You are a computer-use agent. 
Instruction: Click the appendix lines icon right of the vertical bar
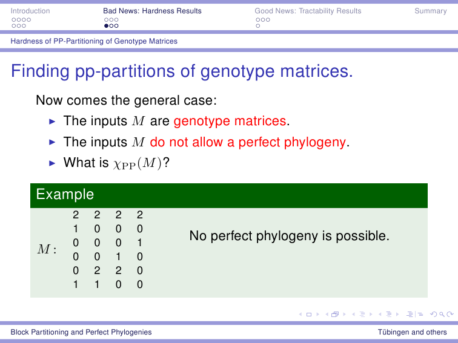(420, 315)
